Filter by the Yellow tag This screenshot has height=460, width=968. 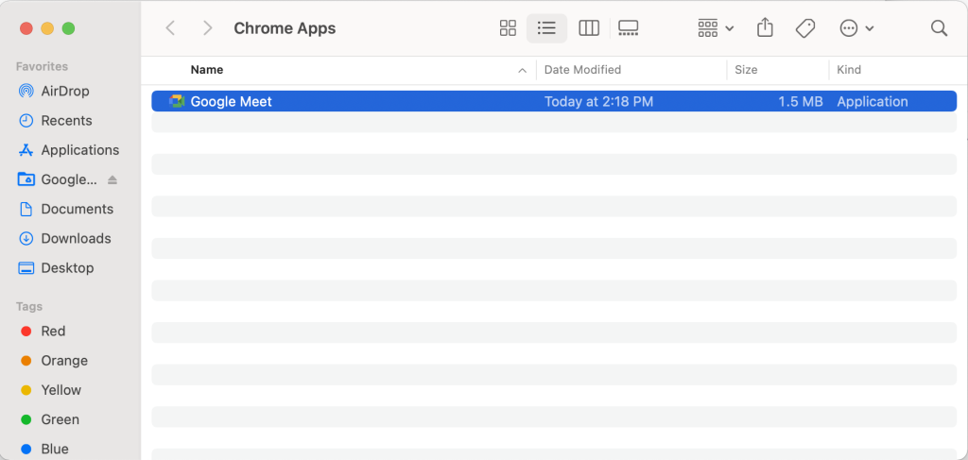61,390
